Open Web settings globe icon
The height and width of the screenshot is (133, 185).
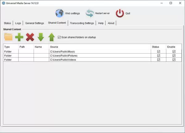coord(60,13)
